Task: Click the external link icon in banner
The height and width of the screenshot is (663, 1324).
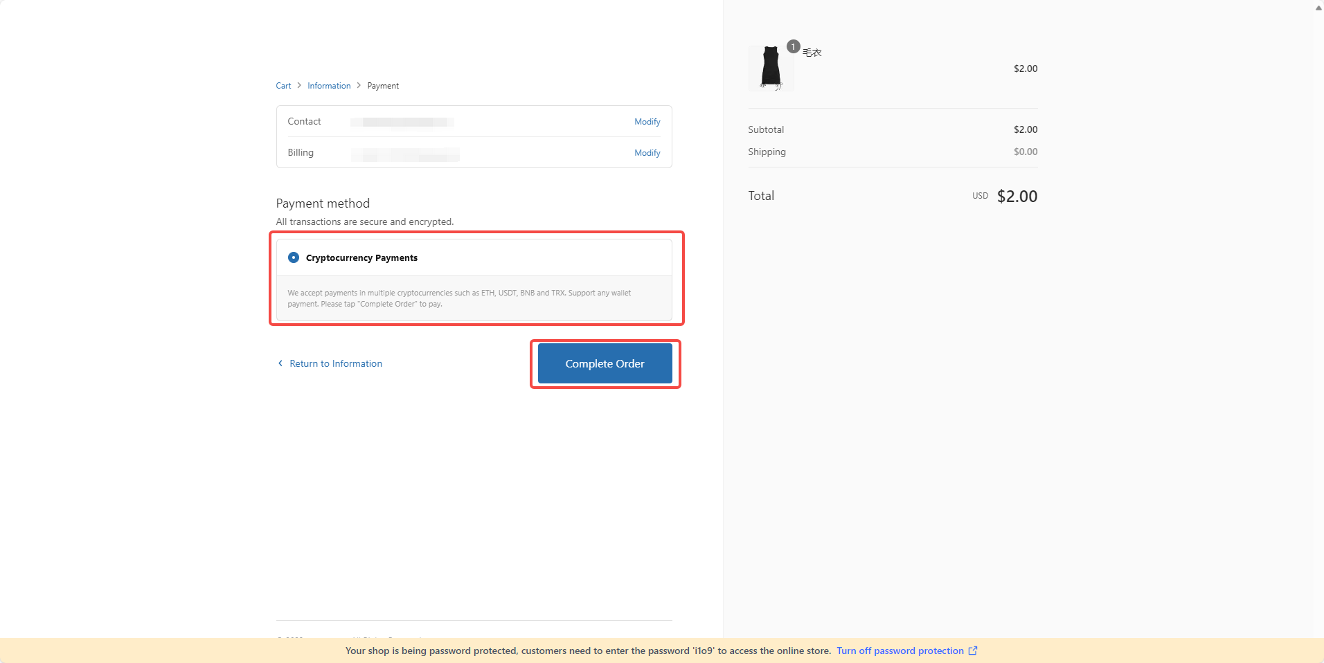Action: [x=973, y=651]
